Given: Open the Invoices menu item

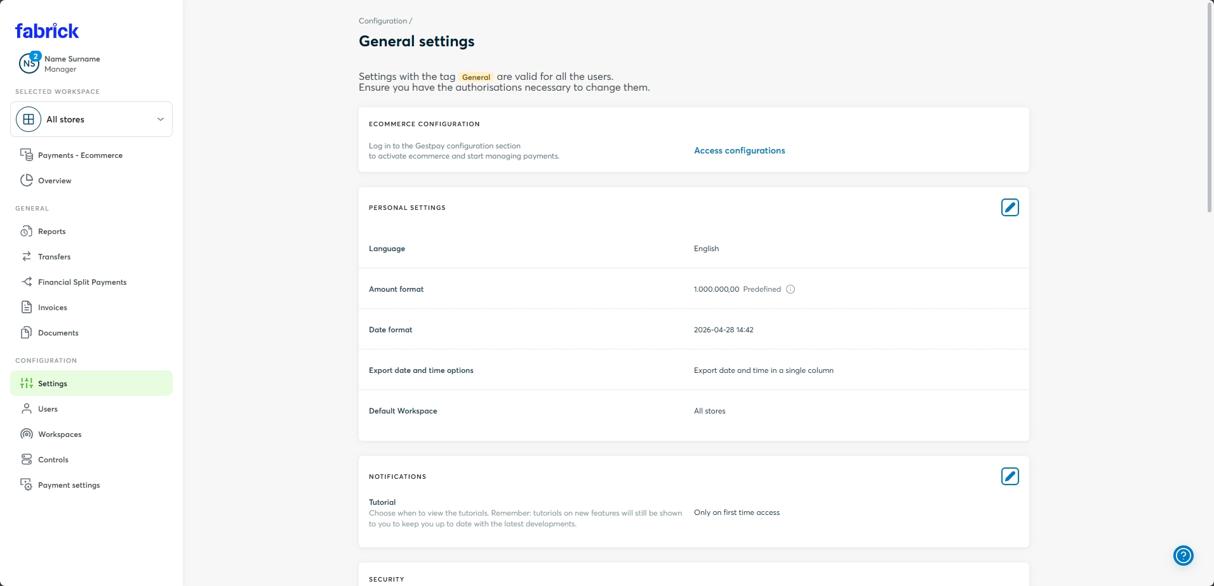Looking at the screenshot, I should [91, 307].
